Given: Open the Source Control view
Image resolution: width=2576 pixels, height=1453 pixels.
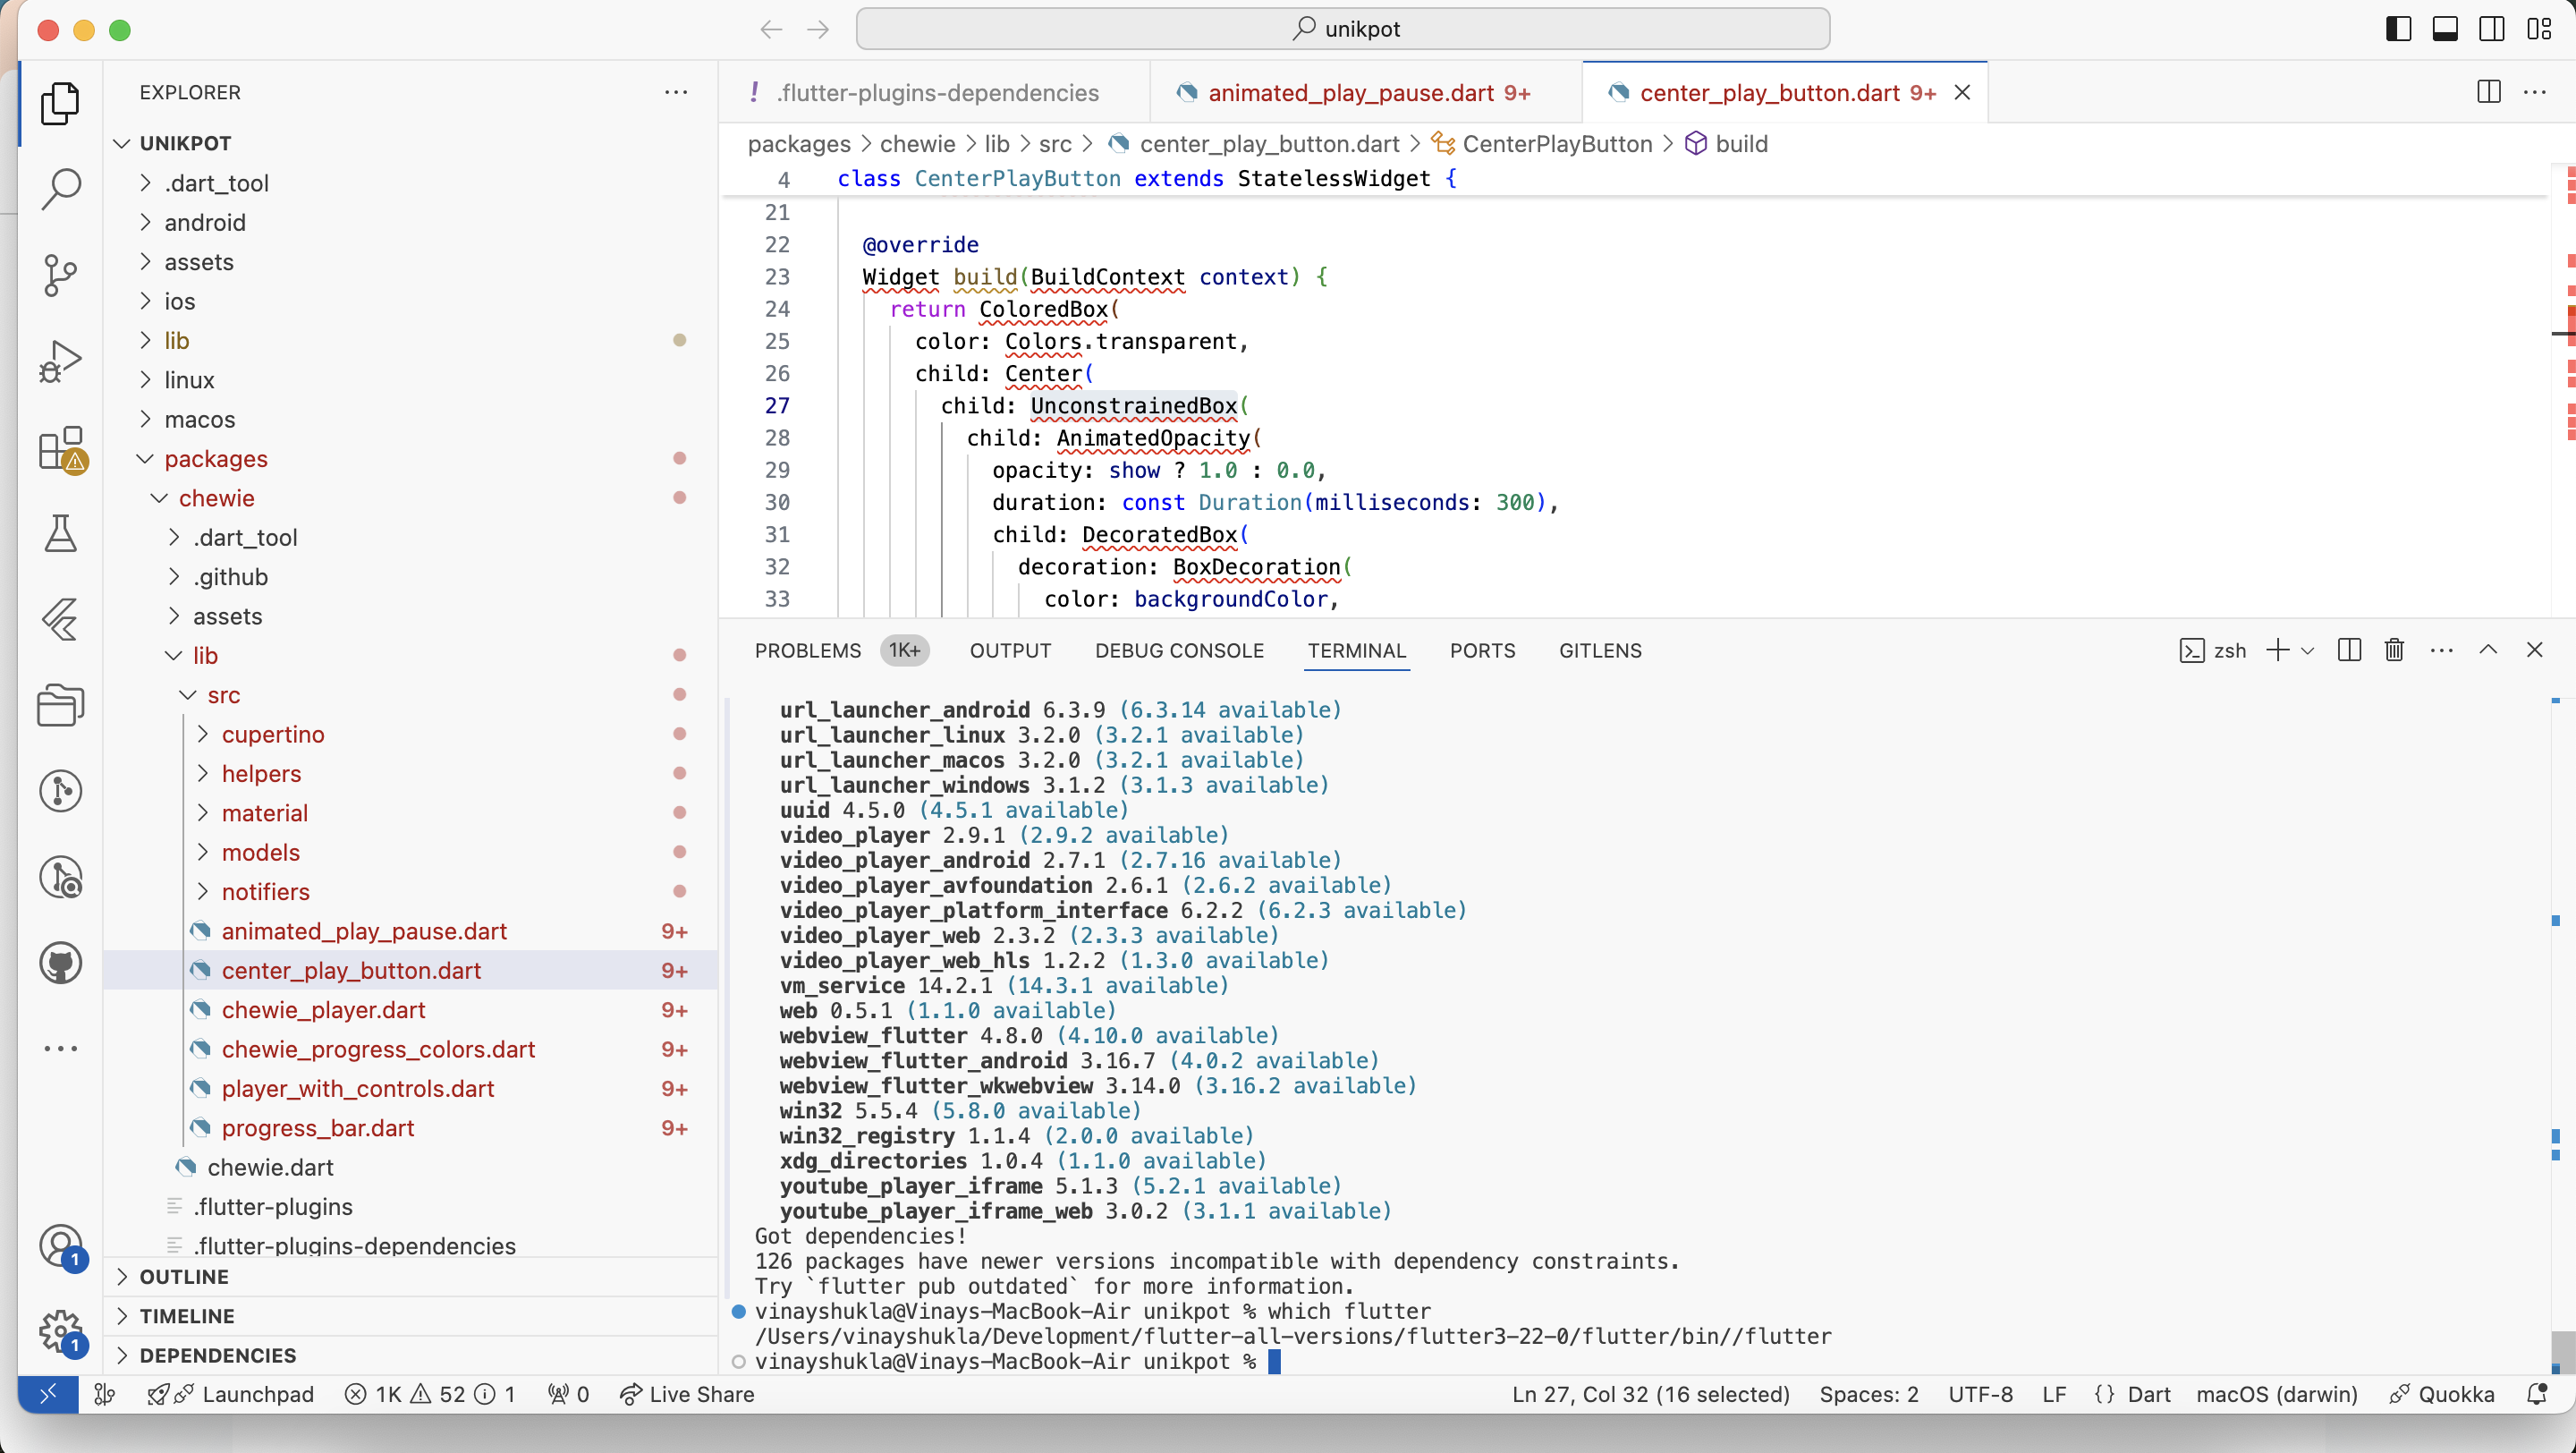Looking at the screenshot, I should (60, 275).
